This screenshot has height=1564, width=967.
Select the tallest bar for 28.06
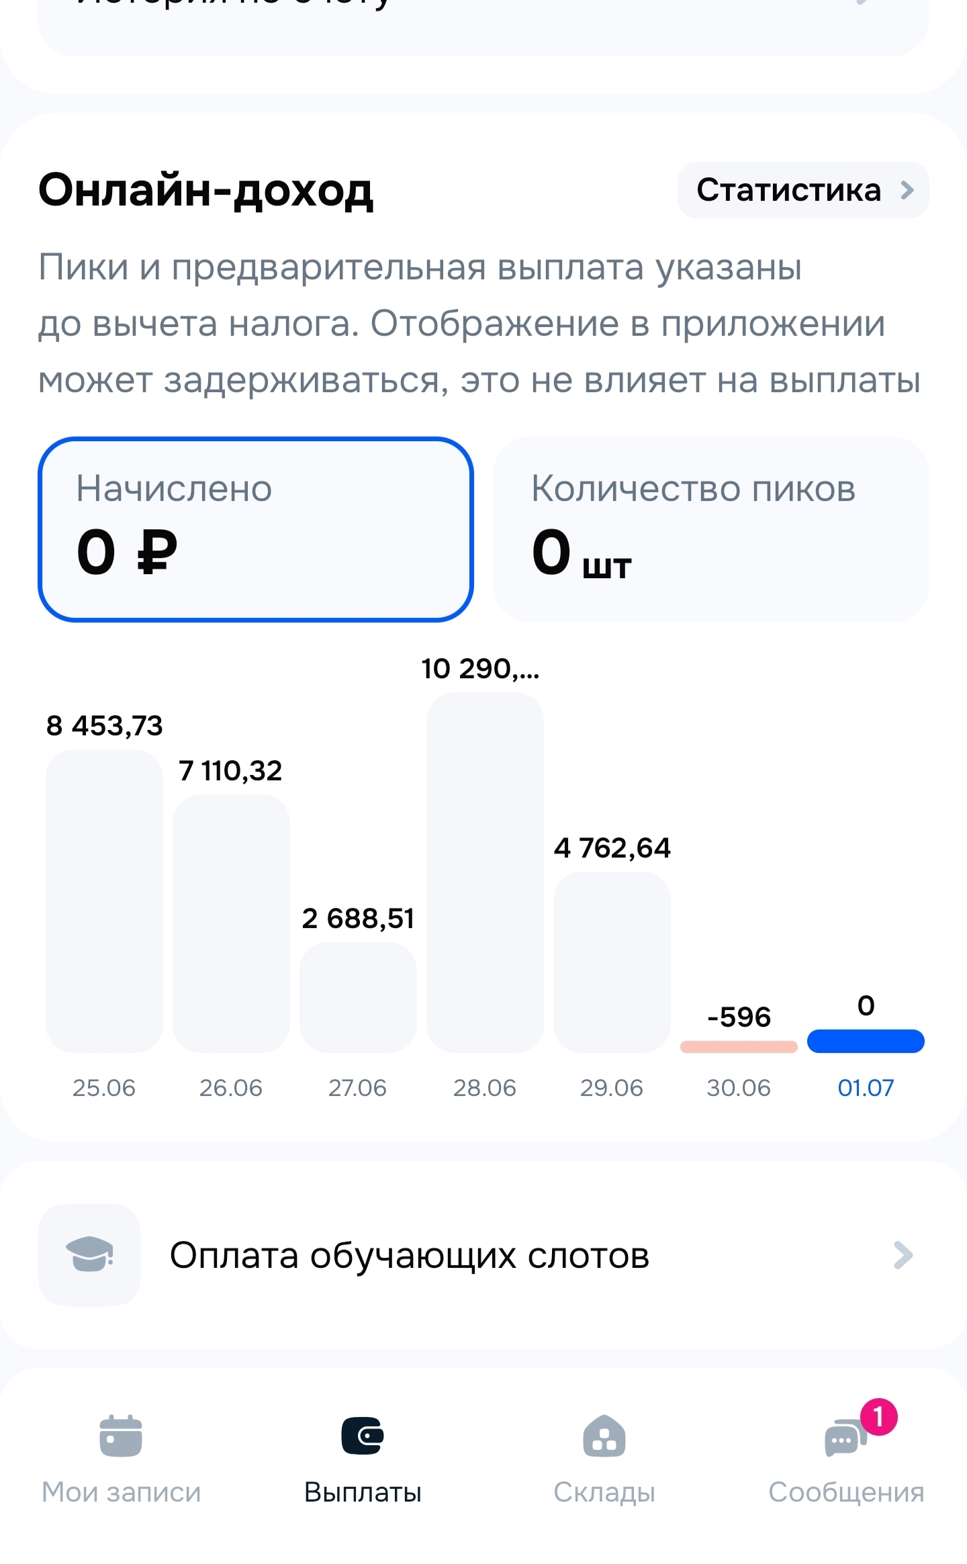[x=485, y=872]
